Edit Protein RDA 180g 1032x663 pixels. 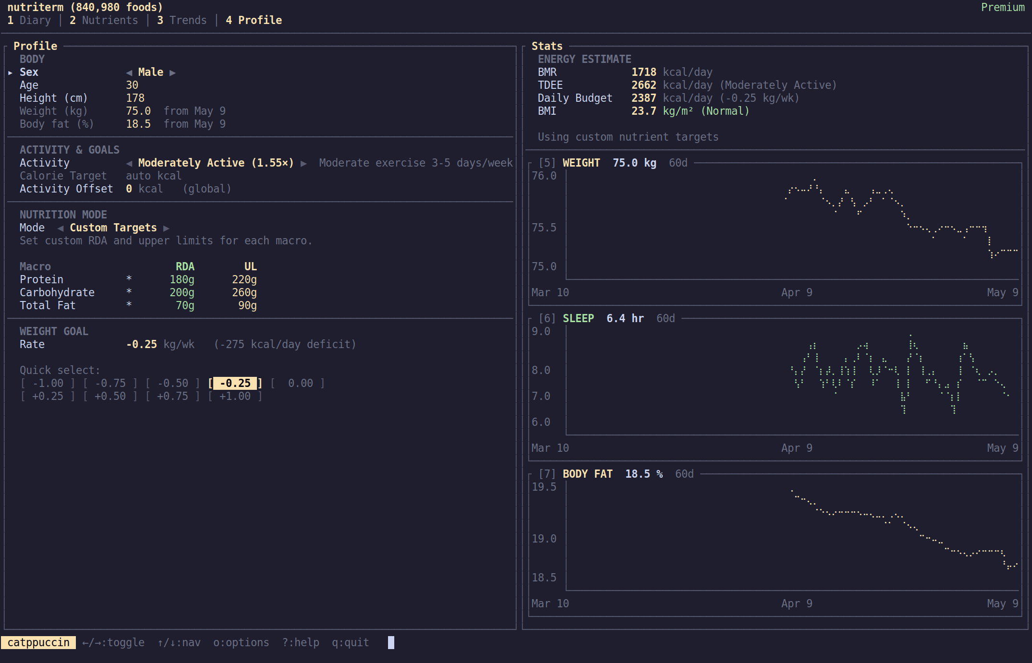click(x=182, y=279)
